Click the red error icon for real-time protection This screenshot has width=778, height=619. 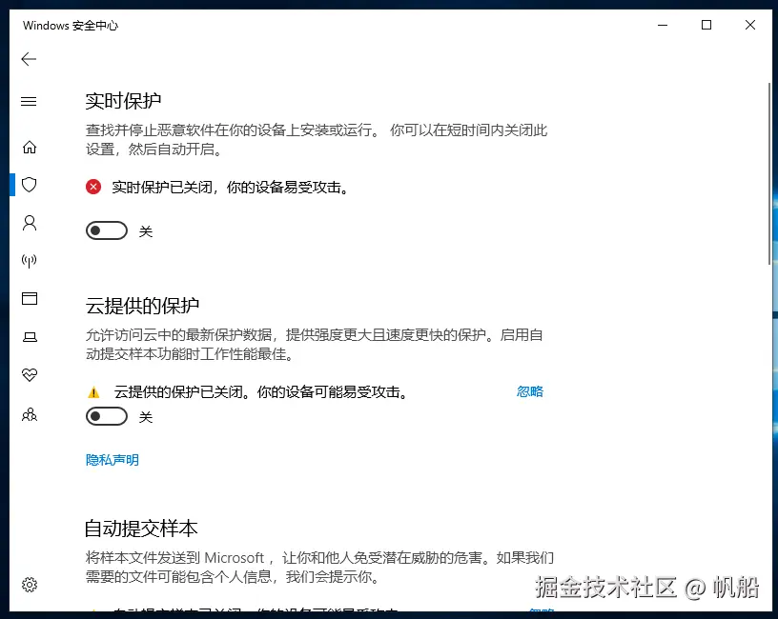(x=93, y=187)
